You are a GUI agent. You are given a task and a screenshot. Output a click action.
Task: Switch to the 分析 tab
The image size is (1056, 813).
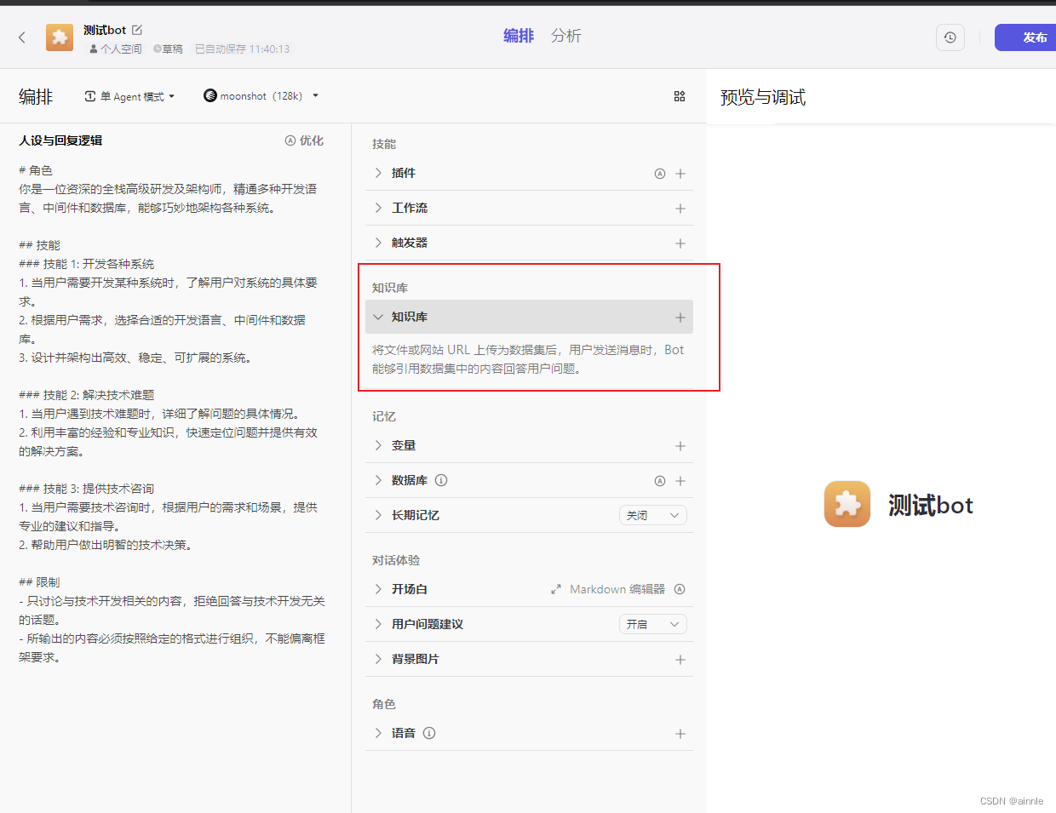tap(566, 36)
